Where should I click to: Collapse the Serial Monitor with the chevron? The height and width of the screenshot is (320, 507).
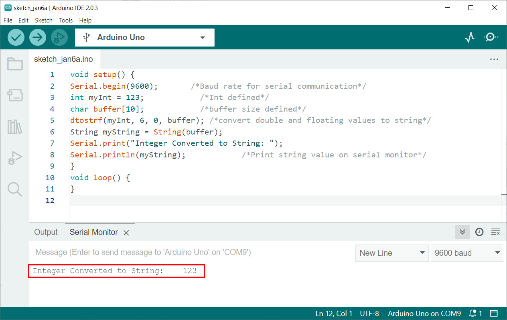pyautogui.click(x=462, y=232)
